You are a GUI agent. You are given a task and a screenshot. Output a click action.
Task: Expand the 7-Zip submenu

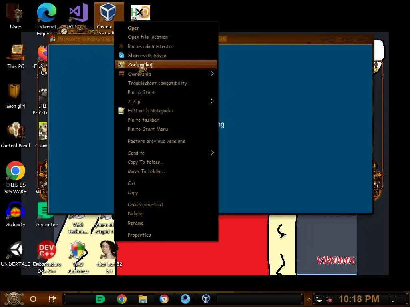tap(166, 101)
